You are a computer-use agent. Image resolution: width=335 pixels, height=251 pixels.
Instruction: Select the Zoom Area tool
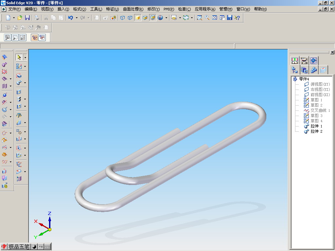(x=200, y=18)
